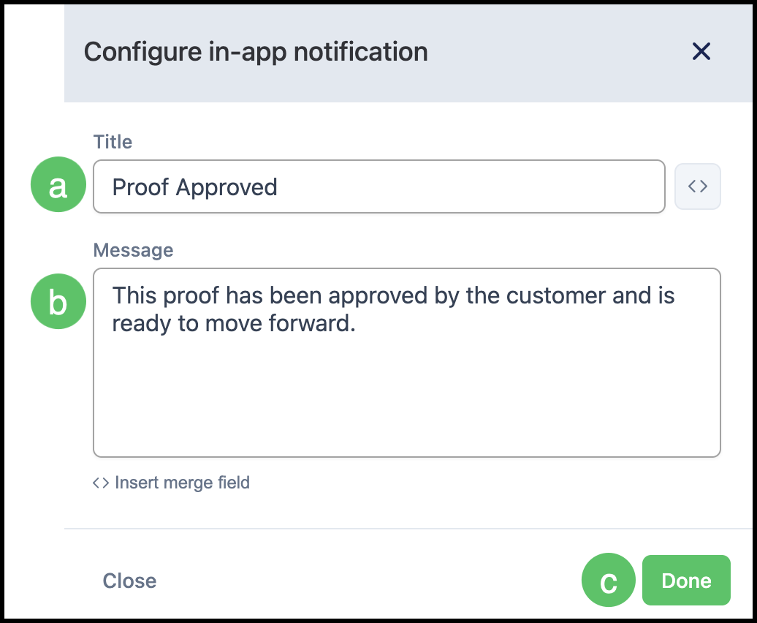Place cursor on word 'Proof' in Title
Screen dimensions: 757x623
coord(140,187)
